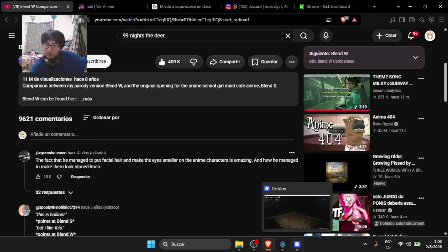Click the Crear create button

point(386,36)
